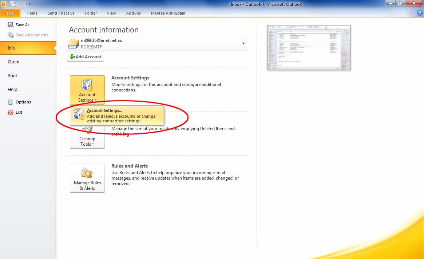Click the Inbox preview thumbnail
The image size is (424, 259).
coord(309,48)
